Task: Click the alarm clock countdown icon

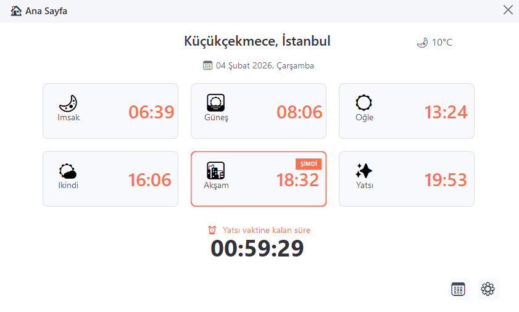Action: point(212,230)
